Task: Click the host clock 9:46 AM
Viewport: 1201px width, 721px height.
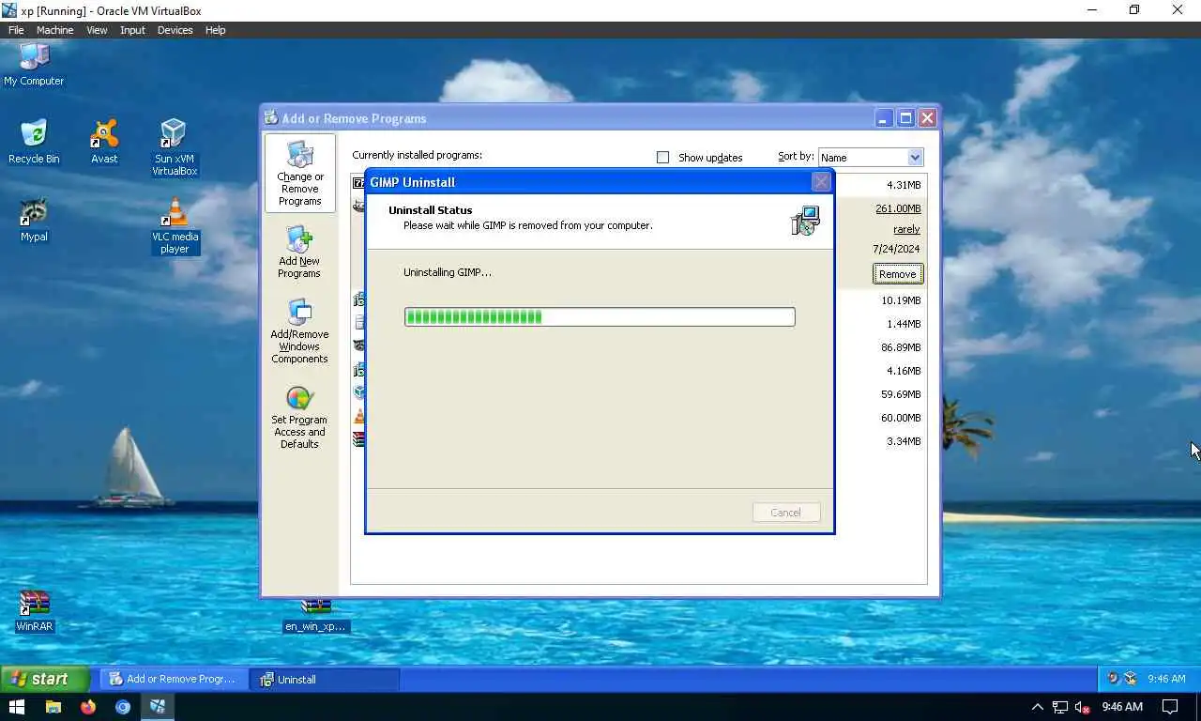Action: point(1122,707)
